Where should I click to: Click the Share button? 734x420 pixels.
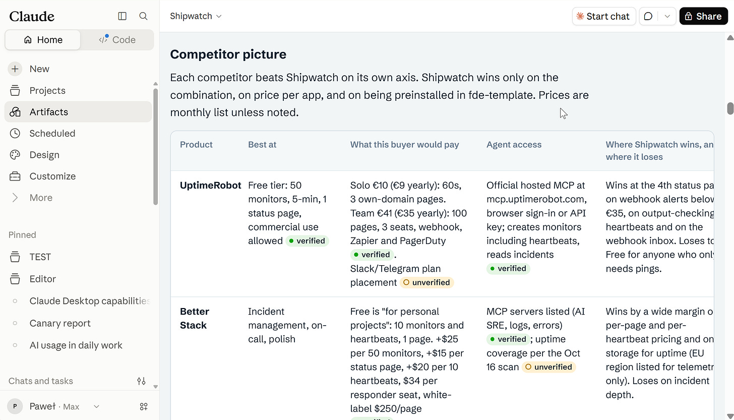(703, 16)
